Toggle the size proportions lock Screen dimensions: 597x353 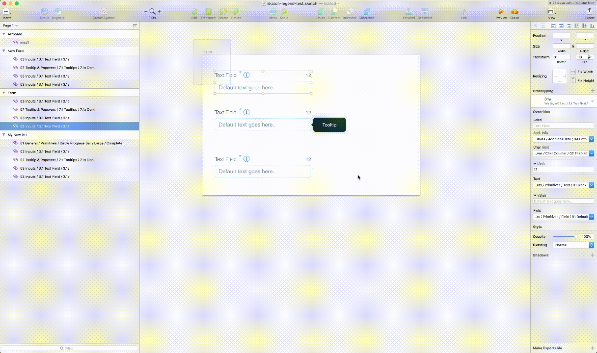click(573, 46)
